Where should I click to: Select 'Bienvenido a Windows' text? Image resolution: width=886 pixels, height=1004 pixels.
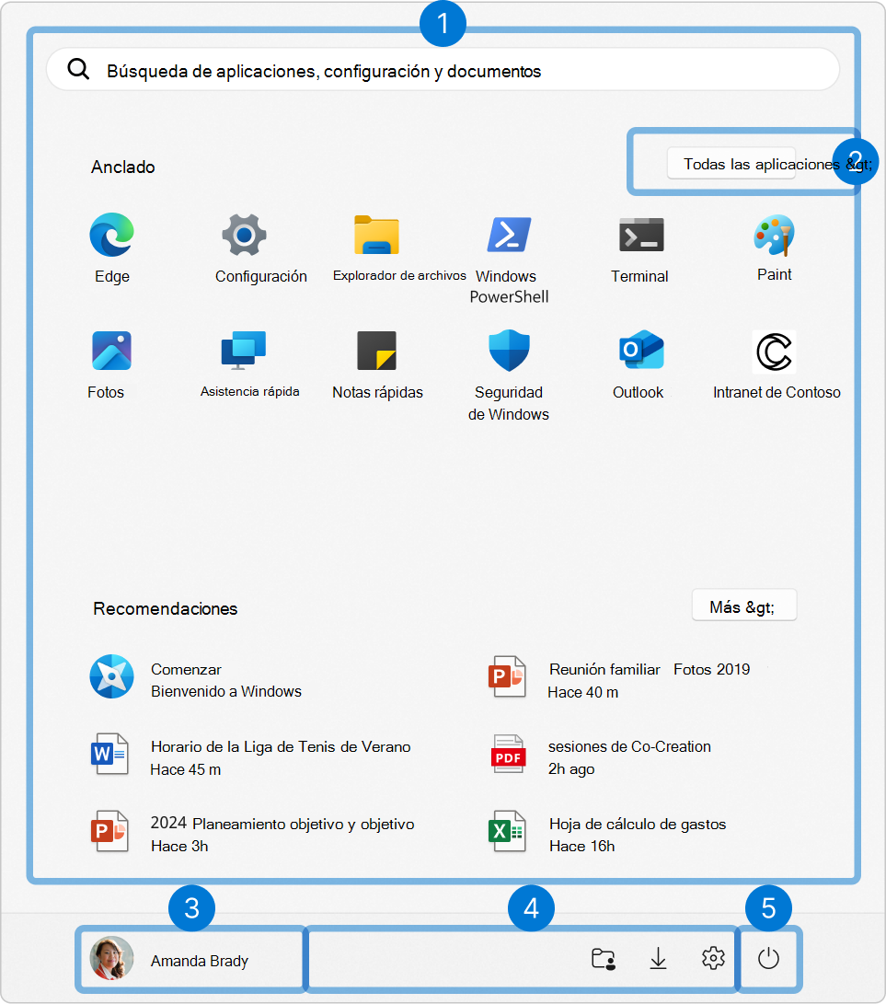tap(226, 691)
